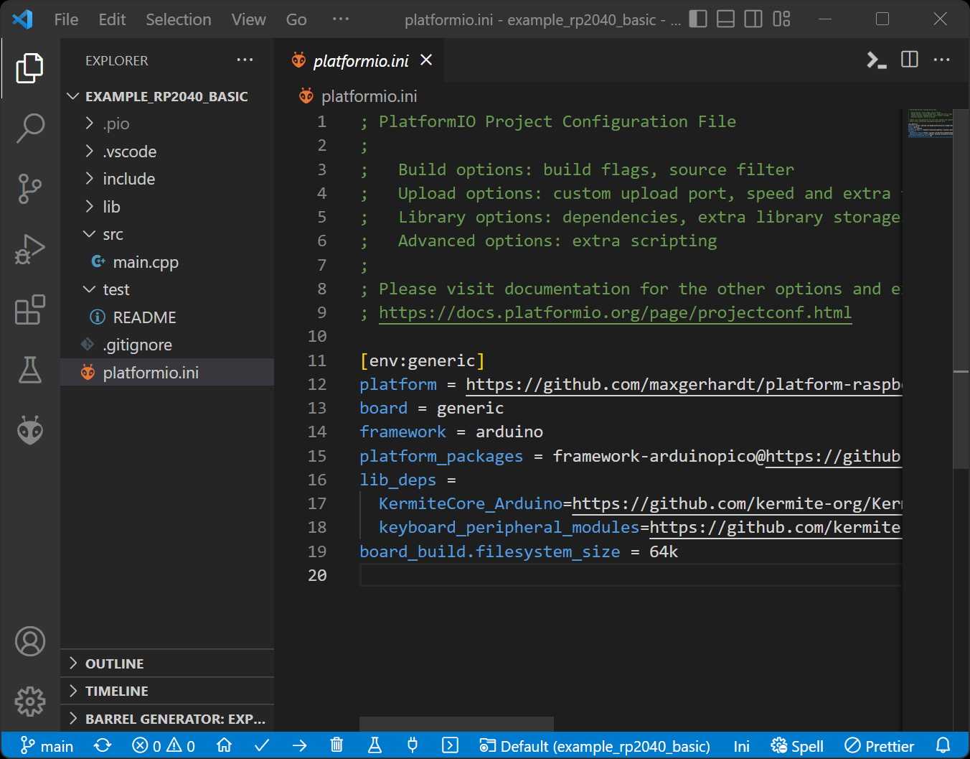Image resolution: width=970 pixels, height=759 pixels.
Task: Click PlatformIO Build checkmark in status bar
Action: tap(262, 746)
